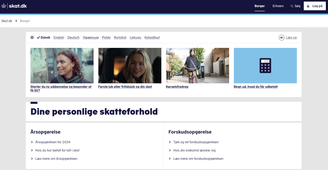The width and height of the screenshot is (328, 170).
Task: Expand Årsopgørelsen for 2024 chevron
Action: tap(32, 142)
